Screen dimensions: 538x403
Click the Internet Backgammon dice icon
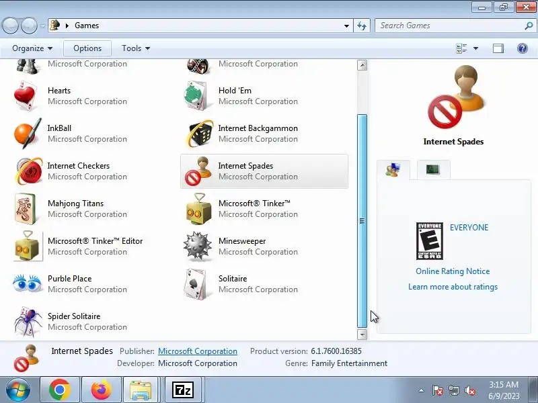[198, 134]
